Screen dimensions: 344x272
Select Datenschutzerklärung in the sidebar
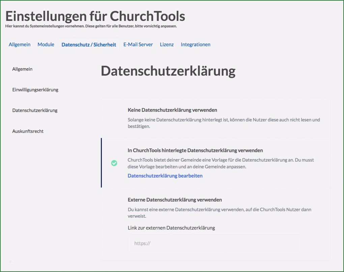tap(35, 110)
